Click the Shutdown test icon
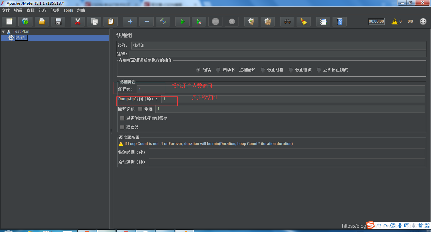 pos(232,21)
